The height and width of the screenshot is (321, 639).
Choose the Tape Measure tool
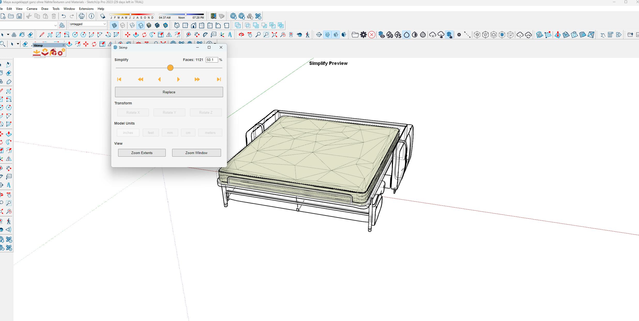tap(188, 35)
